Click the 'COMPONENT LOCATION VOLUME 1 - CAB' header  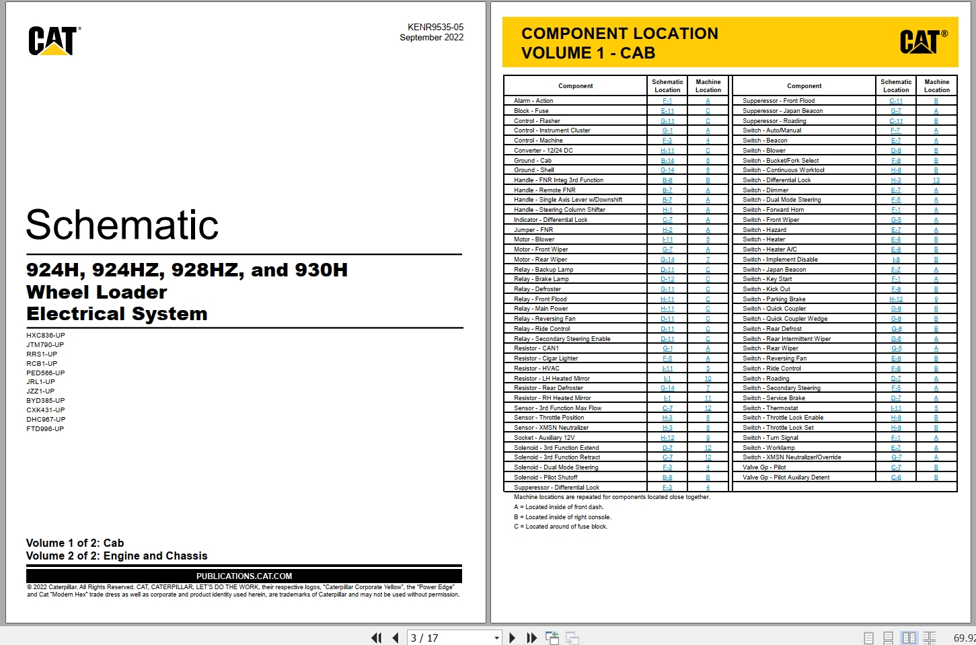620,43
